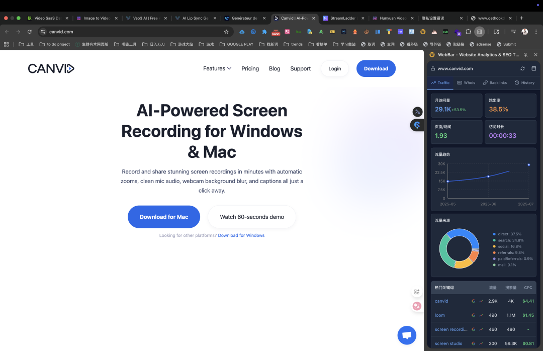Image resolution: width=543 pixels, height=351 pixels.
Task: Click the Download button in header
Action: 376,68
